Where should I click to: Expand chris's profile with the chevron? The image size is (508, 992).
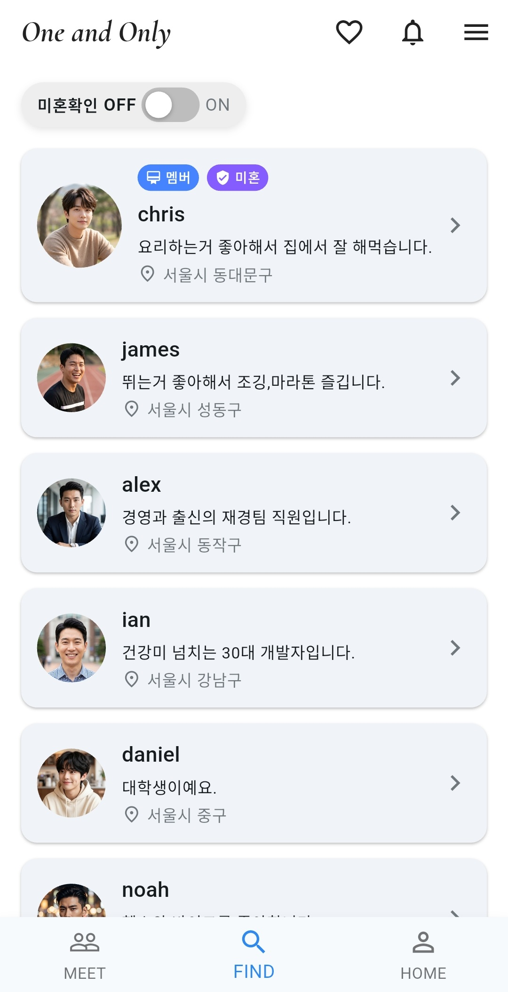[455, 225]
